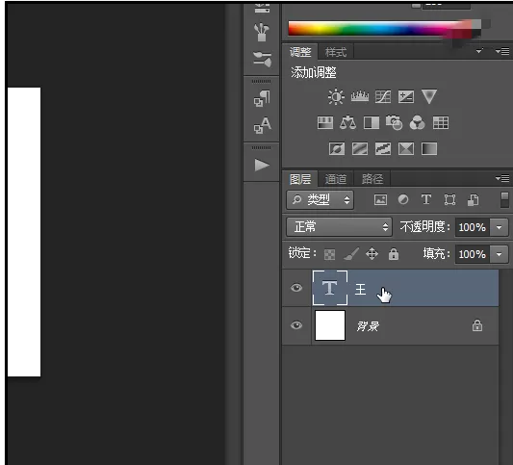The image size is (513, 465).
Task: Filter layers by shape layers icon
Action: 449,199
